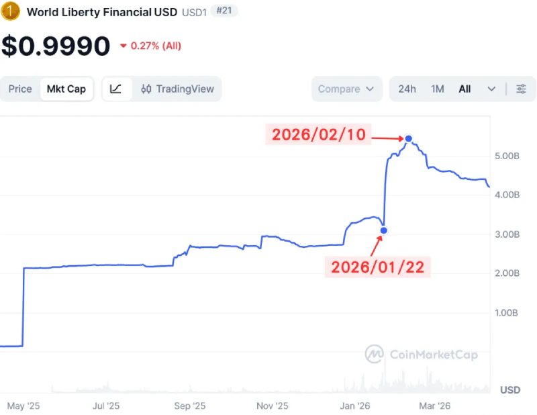Click the CoinMarketCap watermark logo
This screenshot has height=415, width=537.
373,355
